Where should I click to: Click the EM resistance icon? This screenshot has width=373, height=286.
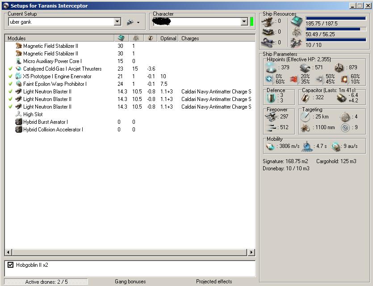coord(269,79)
